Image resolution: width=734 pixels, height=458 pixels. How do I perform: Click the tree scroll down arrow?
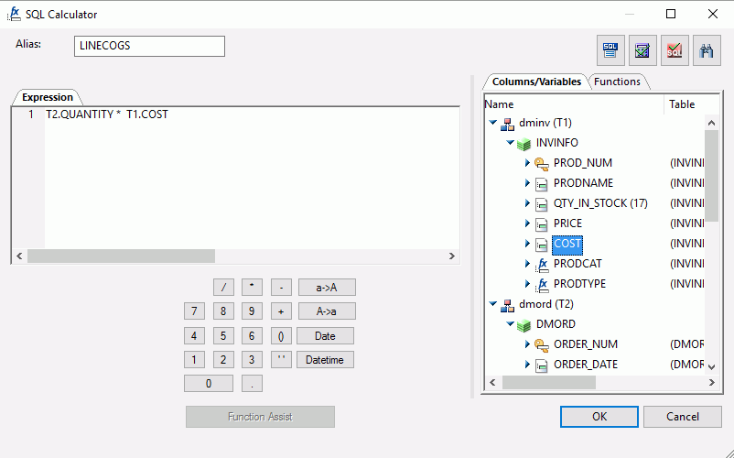coord(711,367)
